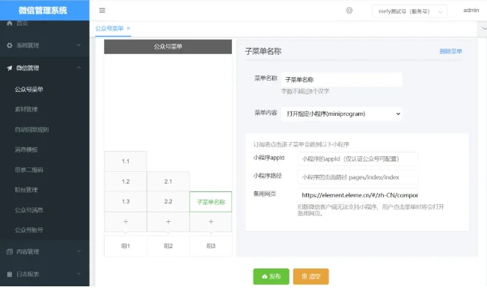This screenshot has height=305, width=487.
Task: Focus the 小程序路径 input field
Action: pyautogui.click(x=358, y=177)
